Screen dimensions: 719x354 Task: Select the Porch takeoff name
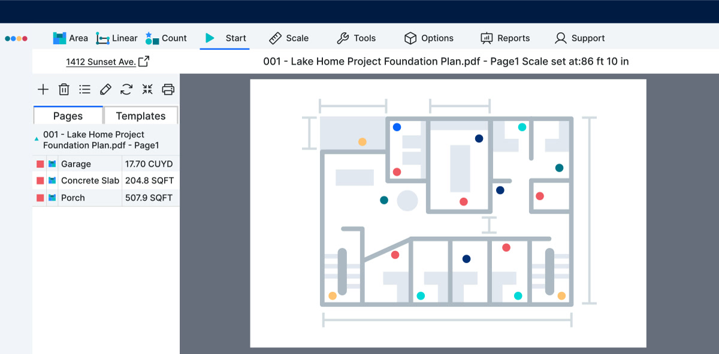(73, 198)
